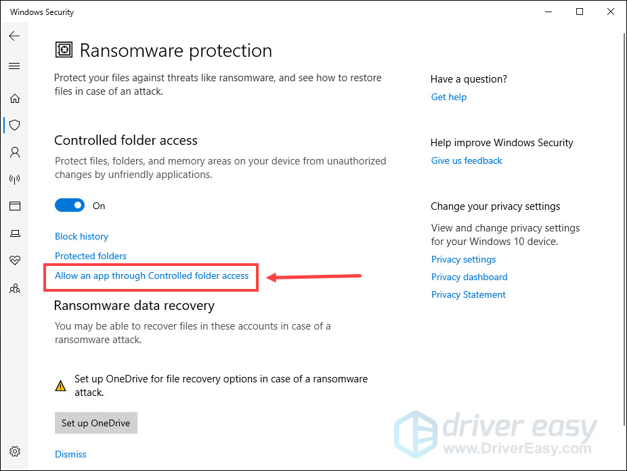Open Device security laptop icon
627x471 pixels.
(15, 233)
